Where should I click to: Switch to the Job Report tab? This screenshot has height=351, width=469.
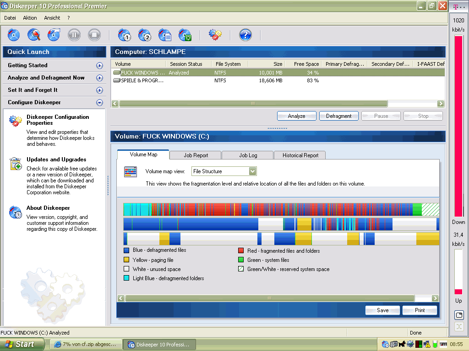[x=196, y=155]
